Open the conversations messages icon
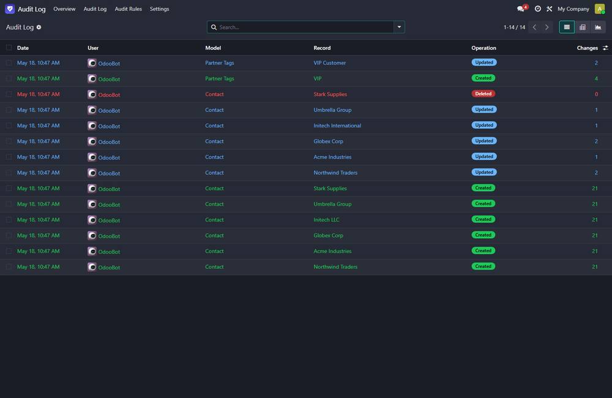The height and width of the screenshot is (398, 612). tap(522, 9)
